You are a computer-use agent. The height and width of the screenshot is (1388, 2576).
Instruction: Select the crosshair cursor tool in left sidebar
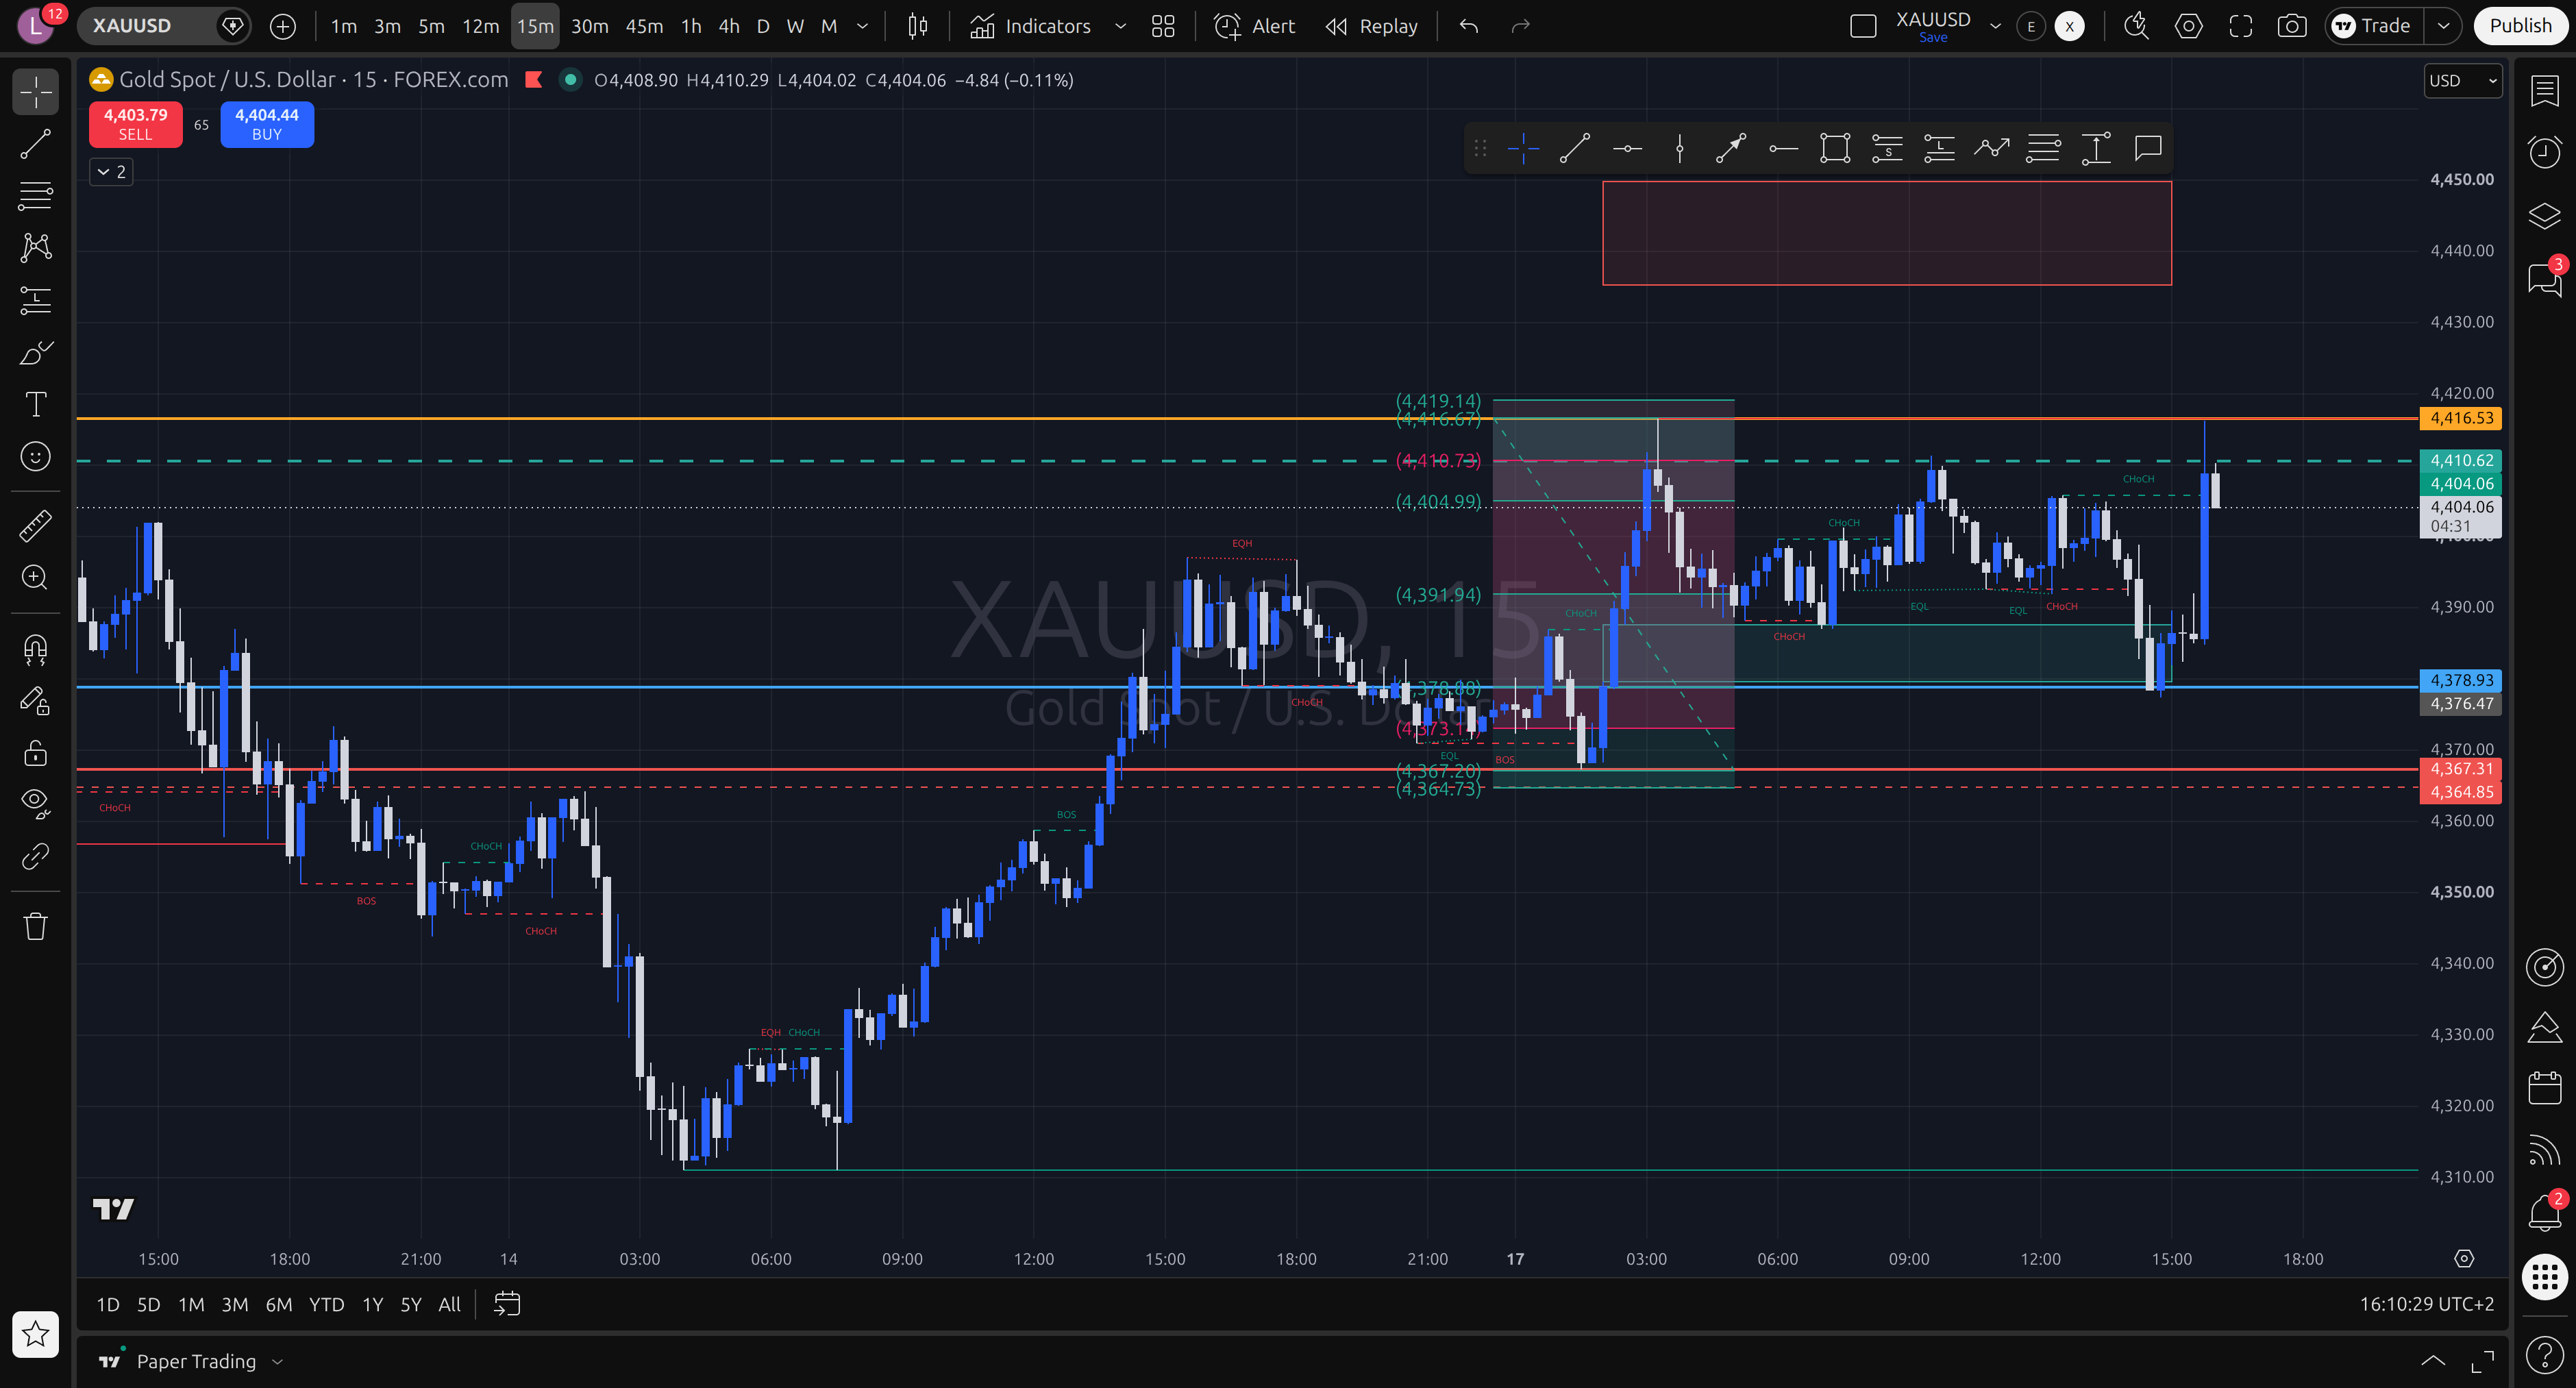click(36, 92)
